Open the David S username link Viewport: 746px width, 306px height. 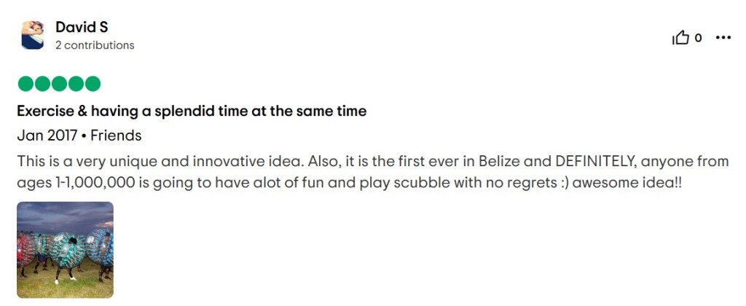(82, 28)
